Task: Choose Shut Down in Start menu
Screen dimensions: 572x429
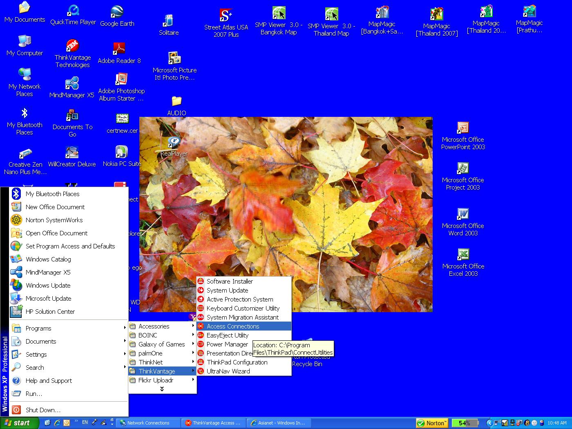Action: pyautogui.click(x=68, y=410)
